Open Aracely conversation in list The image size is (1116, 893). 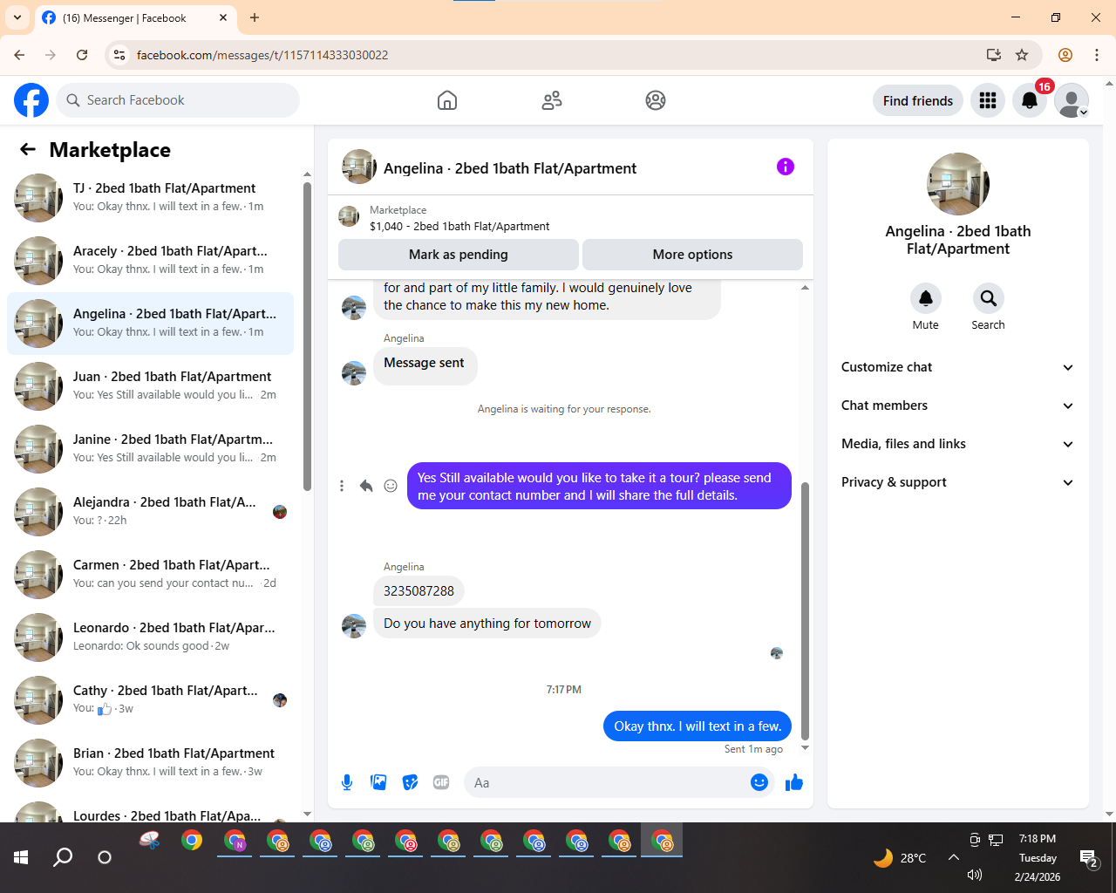point(151,261)
